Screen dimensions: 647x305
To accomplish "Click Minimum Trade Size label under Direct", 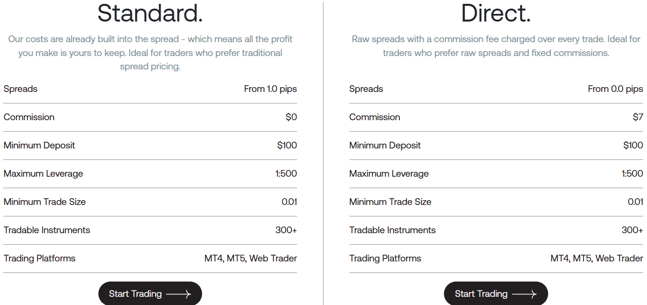I will pyautogui.click(x=390, y=202).
